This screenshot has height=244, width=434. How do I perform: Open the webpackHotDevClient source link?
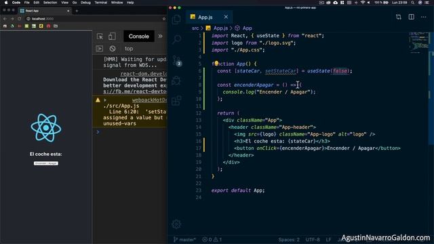pyautogui.click(x=149, y=100)
